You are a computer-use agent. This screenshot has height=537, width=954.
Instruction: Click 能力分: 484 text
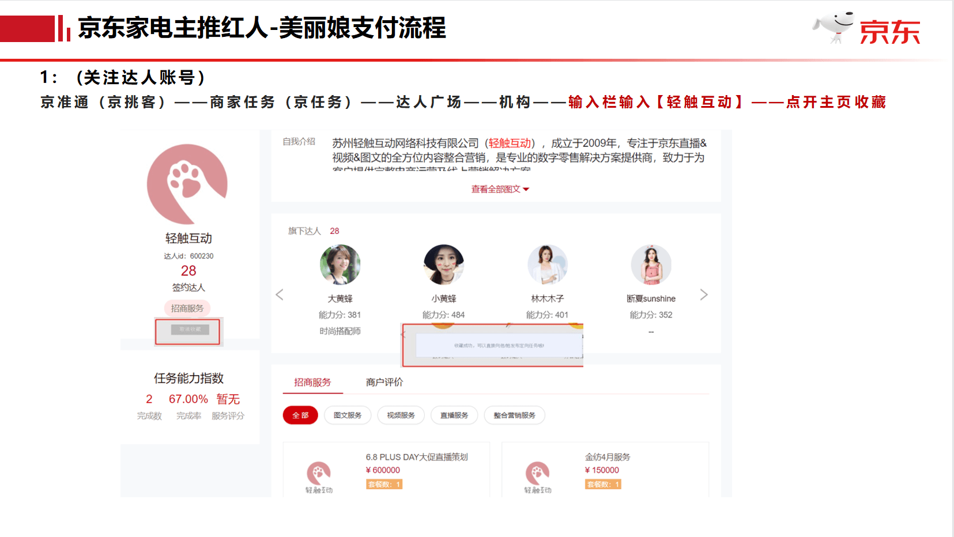444,315
